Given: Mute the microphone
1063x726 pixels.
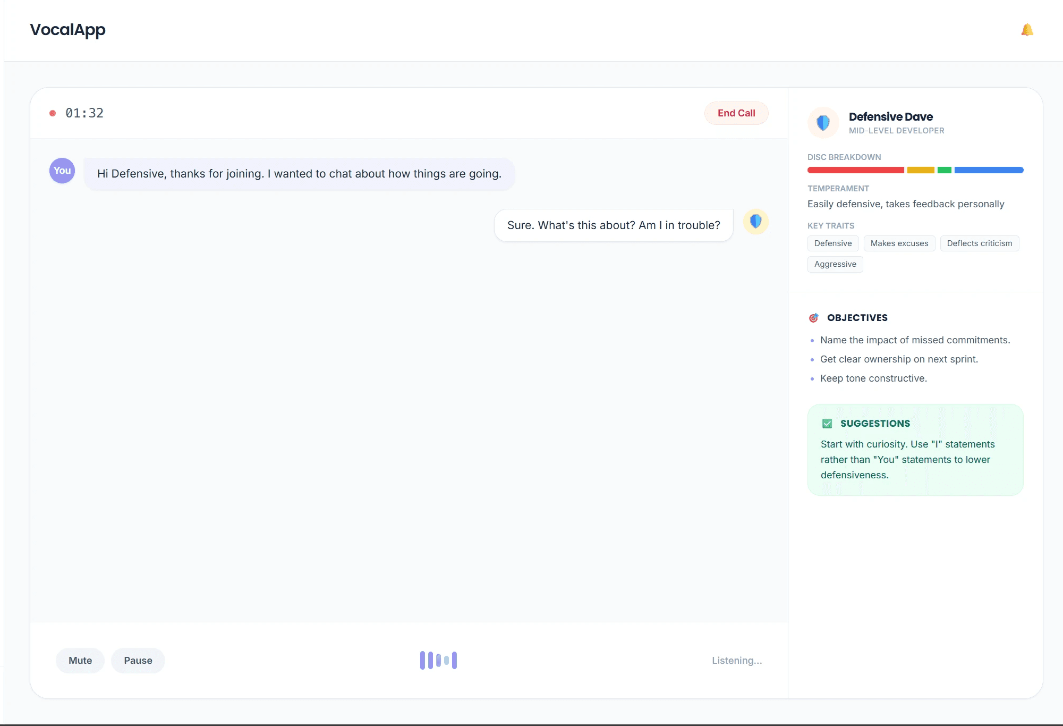Looking at the screenshot, I should [80, 661].
